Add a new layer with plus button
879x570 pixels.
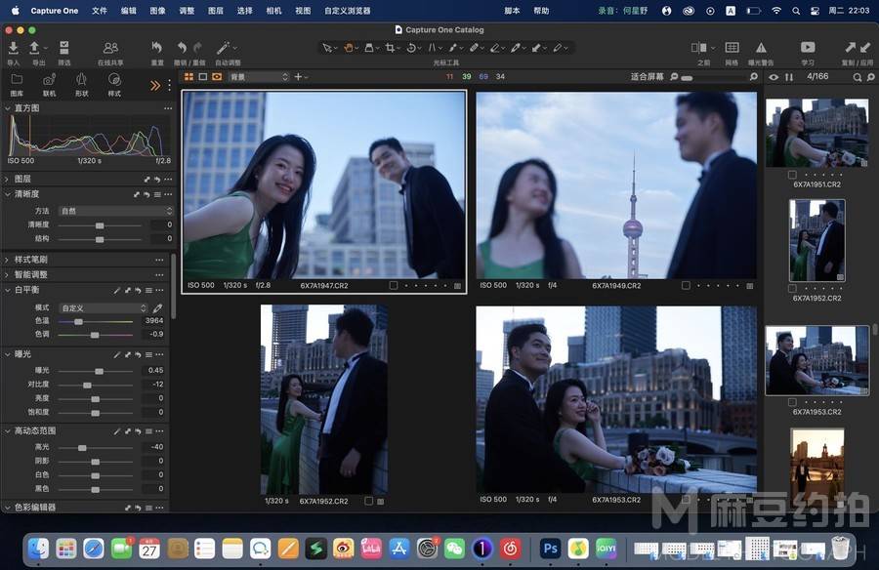point(298,77)
